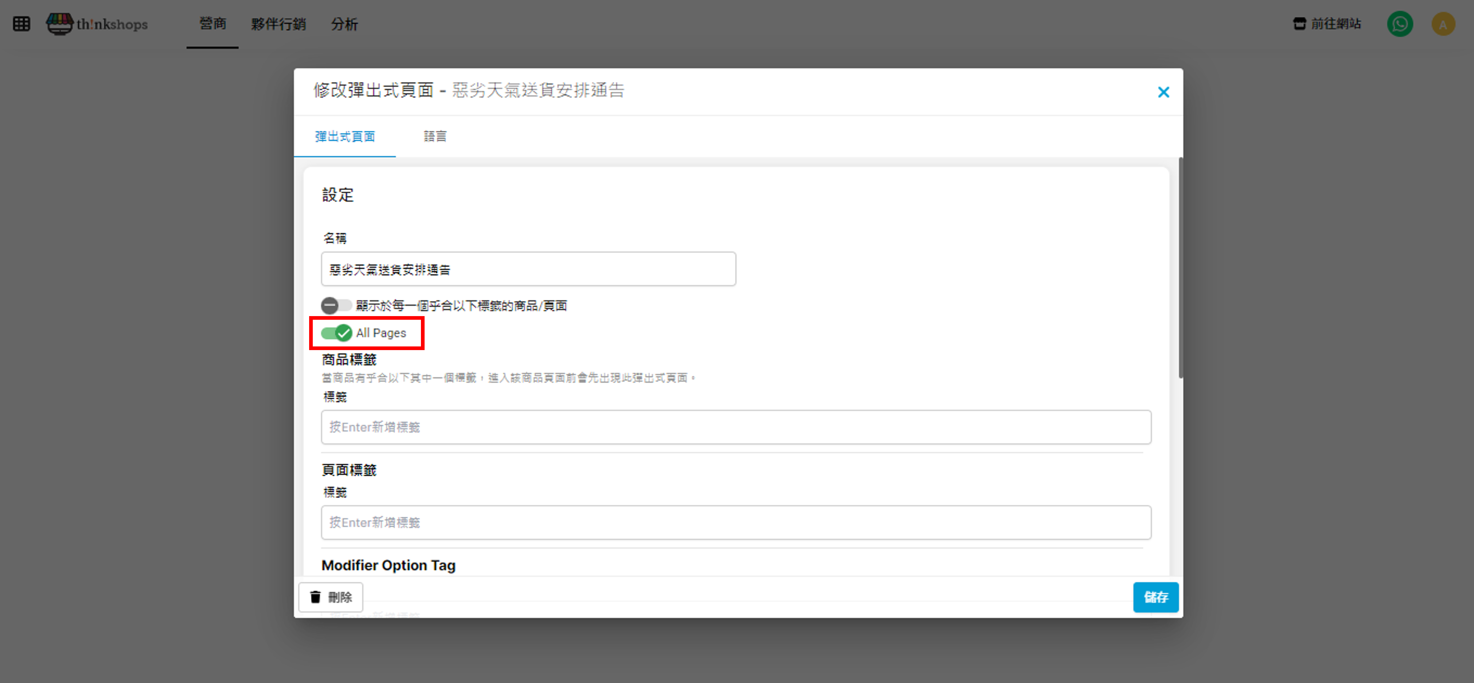The height and width of the screenshot is (683, 1474).
Task: Click the dialog vertical scrollbar
Action: coord(1181,268)
